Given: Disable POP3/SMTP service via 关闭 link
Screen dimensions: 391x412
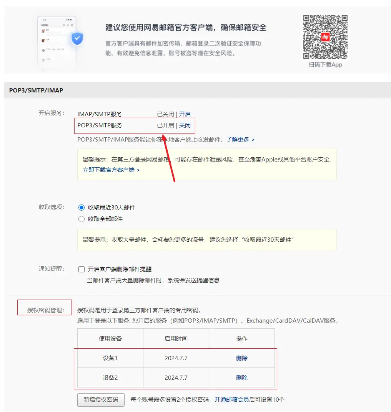Looking at the screenshot, I should click(185, 125).
